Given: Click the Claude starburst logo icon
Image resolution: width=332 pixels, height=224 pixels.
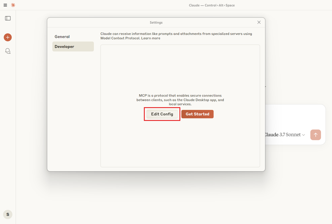Looking at the screenshot, I should (x=13, y=5).
